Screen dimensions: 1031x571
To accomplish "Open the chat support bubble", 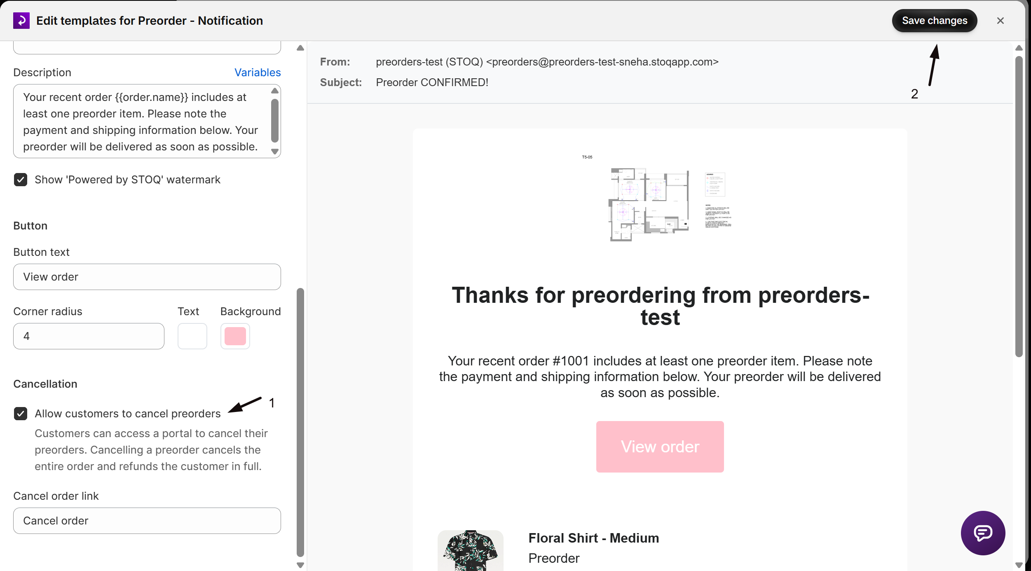I will pos(983,533).
